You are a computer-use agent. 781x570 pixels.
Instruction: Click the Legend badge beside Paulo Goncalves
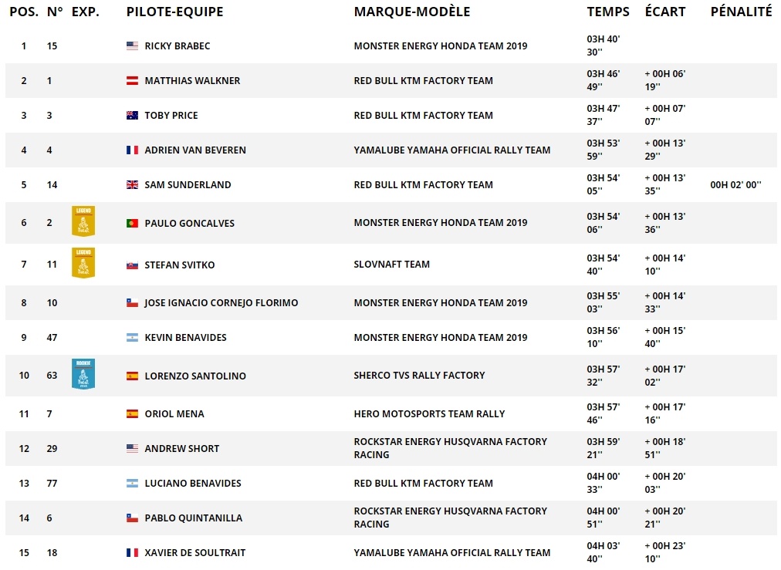point(83,221)
